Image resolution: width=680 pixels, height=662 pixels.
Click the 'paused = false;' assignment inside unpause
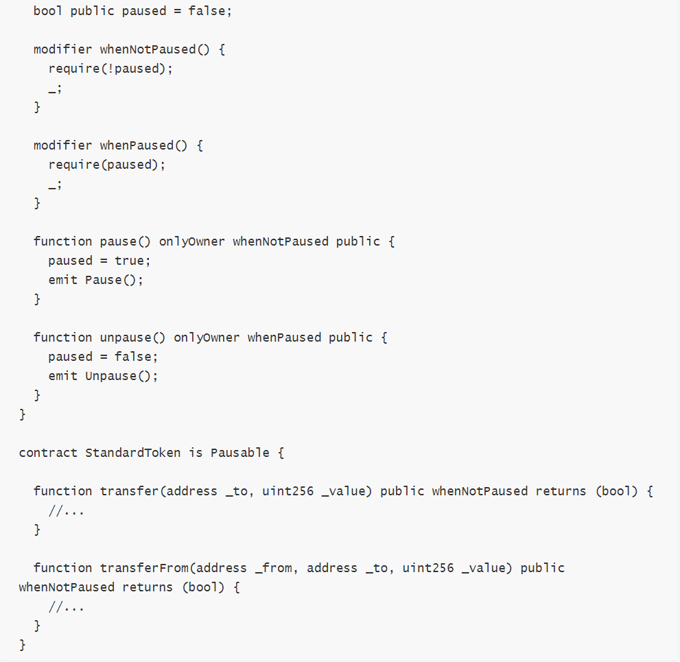click(103, 357)
